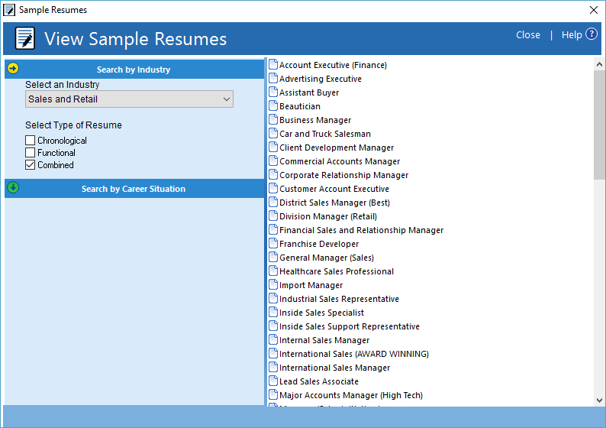Collapse the Search by Industry section header
The height and width of the screenshot is (428, 606).
point(134,70)
